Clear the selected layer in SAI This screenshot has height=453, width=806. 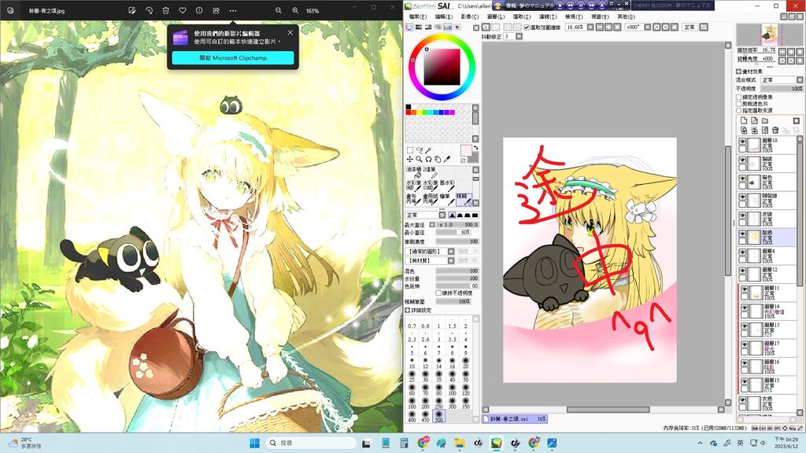tap(765, 131)
